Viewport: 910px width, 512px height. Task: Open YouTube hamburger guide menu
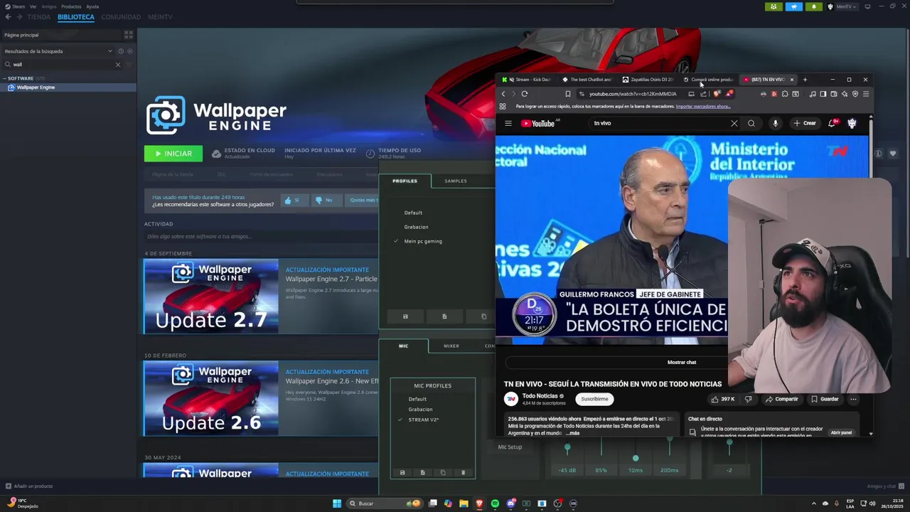pyautogui.click(x=508, y=123)
